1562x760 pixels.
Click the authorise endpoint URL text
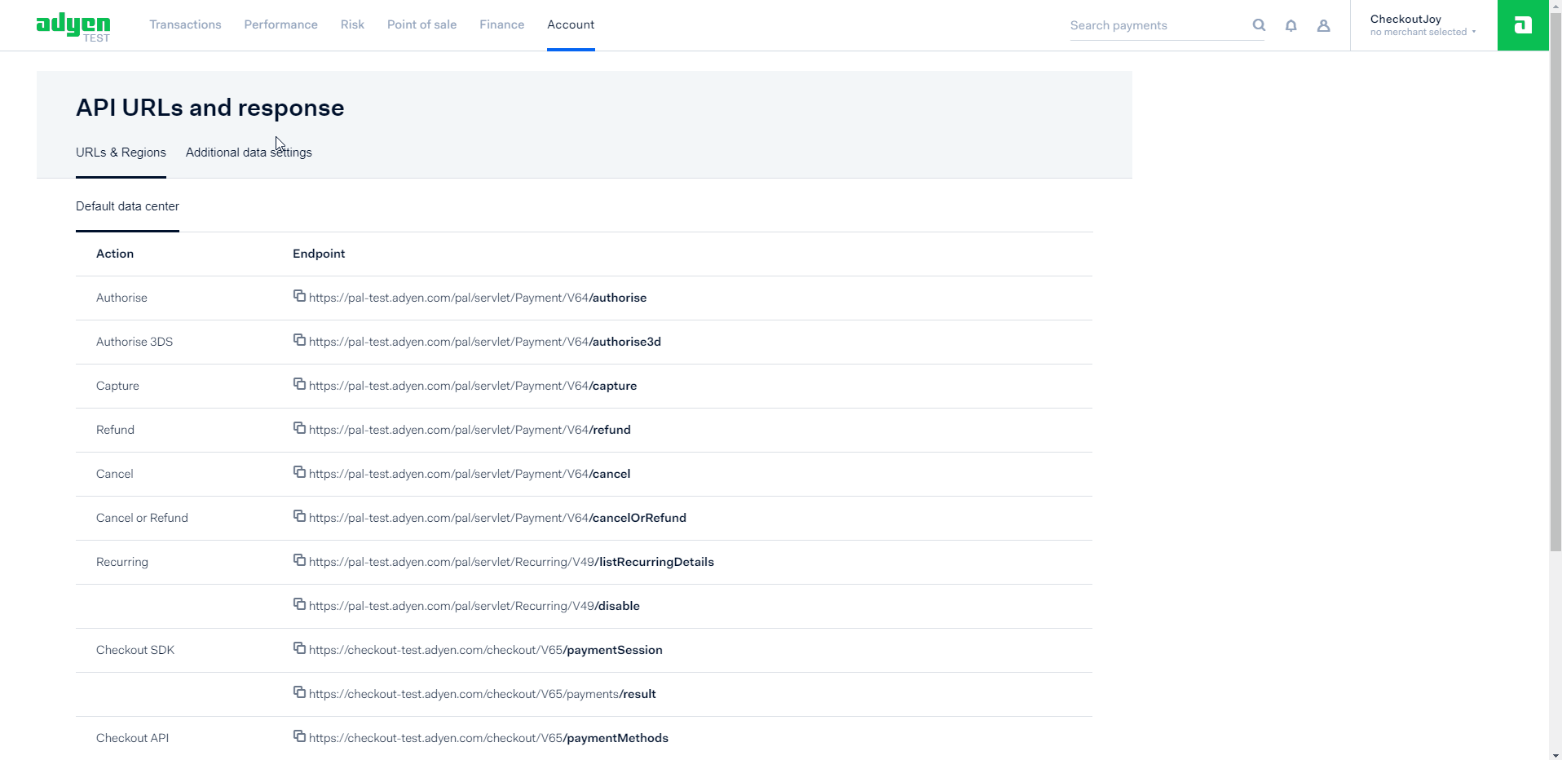click(x=478, y=298)
